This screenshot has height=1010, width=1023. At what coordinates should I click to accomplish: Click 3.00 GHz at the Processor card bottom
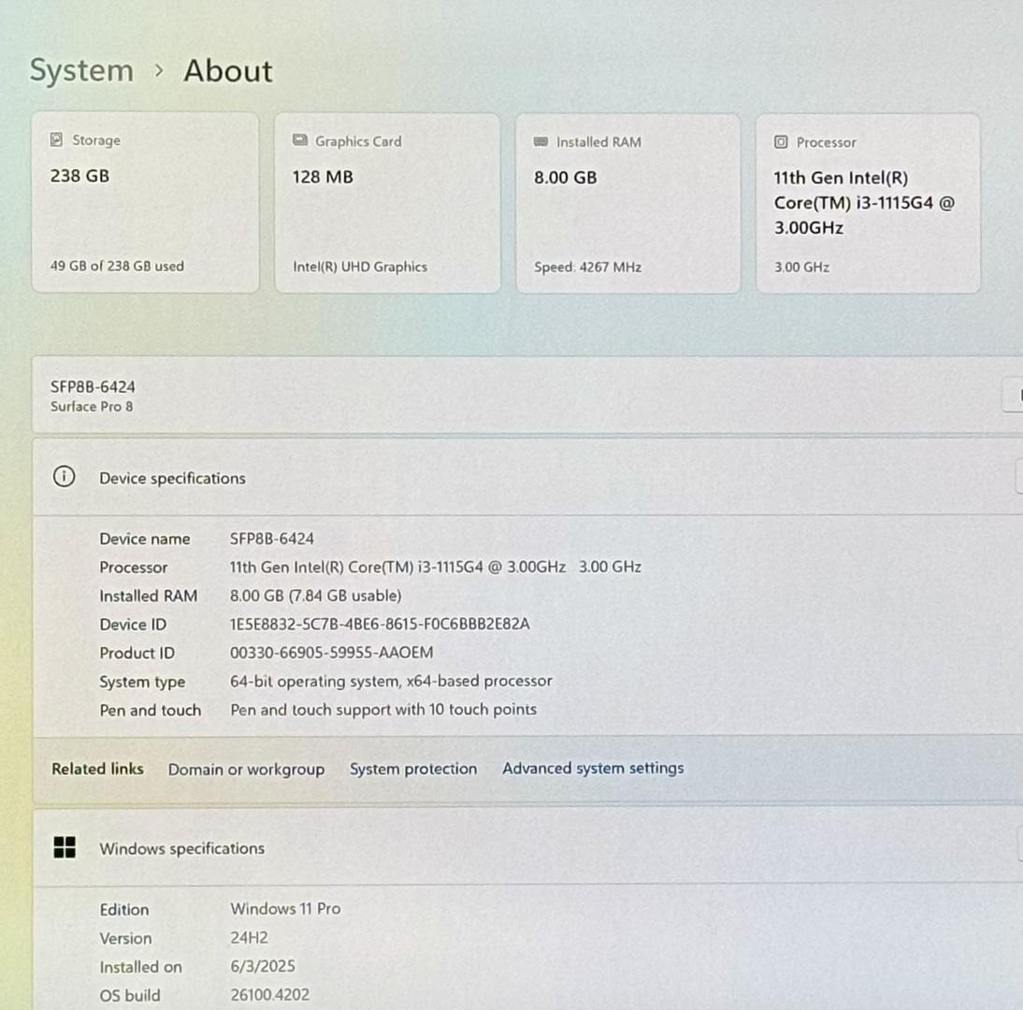801,267
